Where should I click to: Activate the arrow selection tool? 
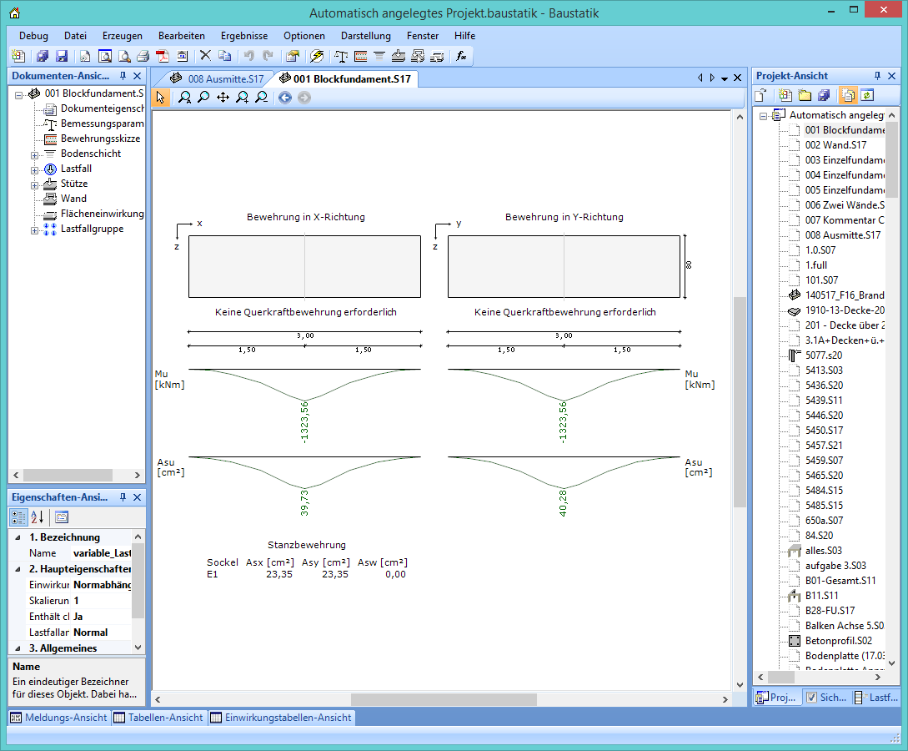(x=160, y=98)
